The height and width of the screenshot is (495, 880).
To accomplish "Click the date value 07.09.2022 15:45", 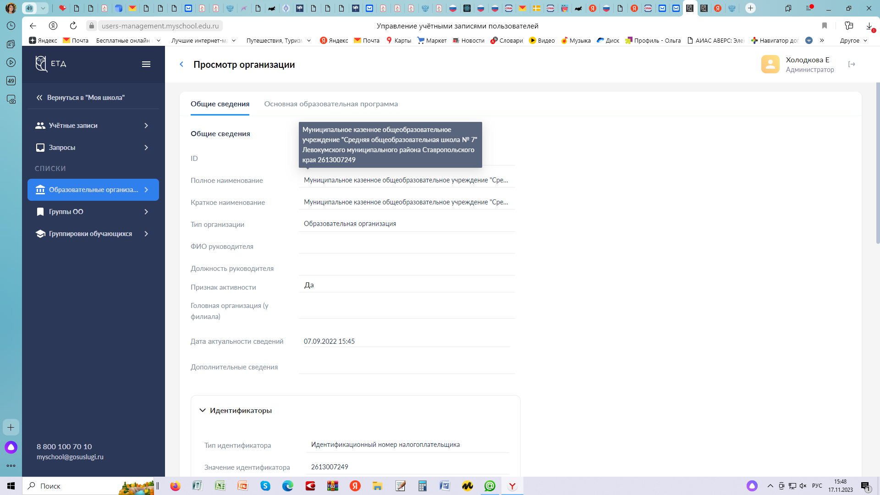I will (329, 341).
